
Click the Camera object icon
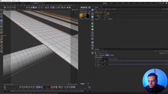(x=92, y=45)
